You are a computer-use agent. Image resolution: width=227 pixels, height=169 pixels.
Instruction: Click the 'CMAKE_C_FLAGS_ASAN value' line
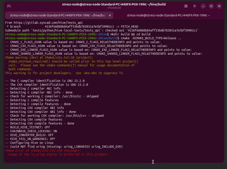click(x=83, y=42)
